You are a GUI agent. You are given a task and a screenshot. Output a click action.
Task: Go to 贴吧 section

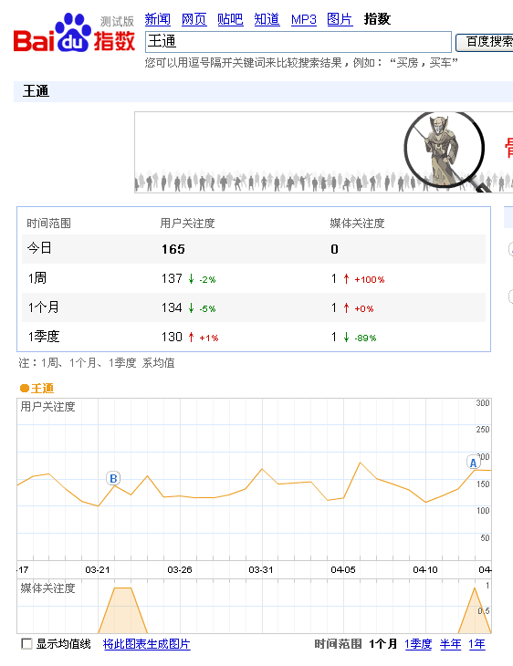(x=230, y=19)
